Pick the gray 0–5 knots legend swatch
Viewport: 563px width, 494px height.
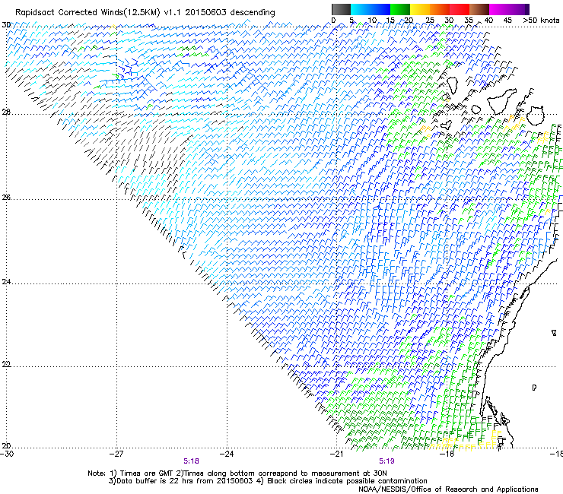coord(341,9)
